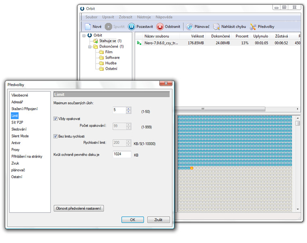This screenshot has width=307, height=243.
Task: Sort by the Velikost column header
Action: pyautogui.click(x=197, y=36)
